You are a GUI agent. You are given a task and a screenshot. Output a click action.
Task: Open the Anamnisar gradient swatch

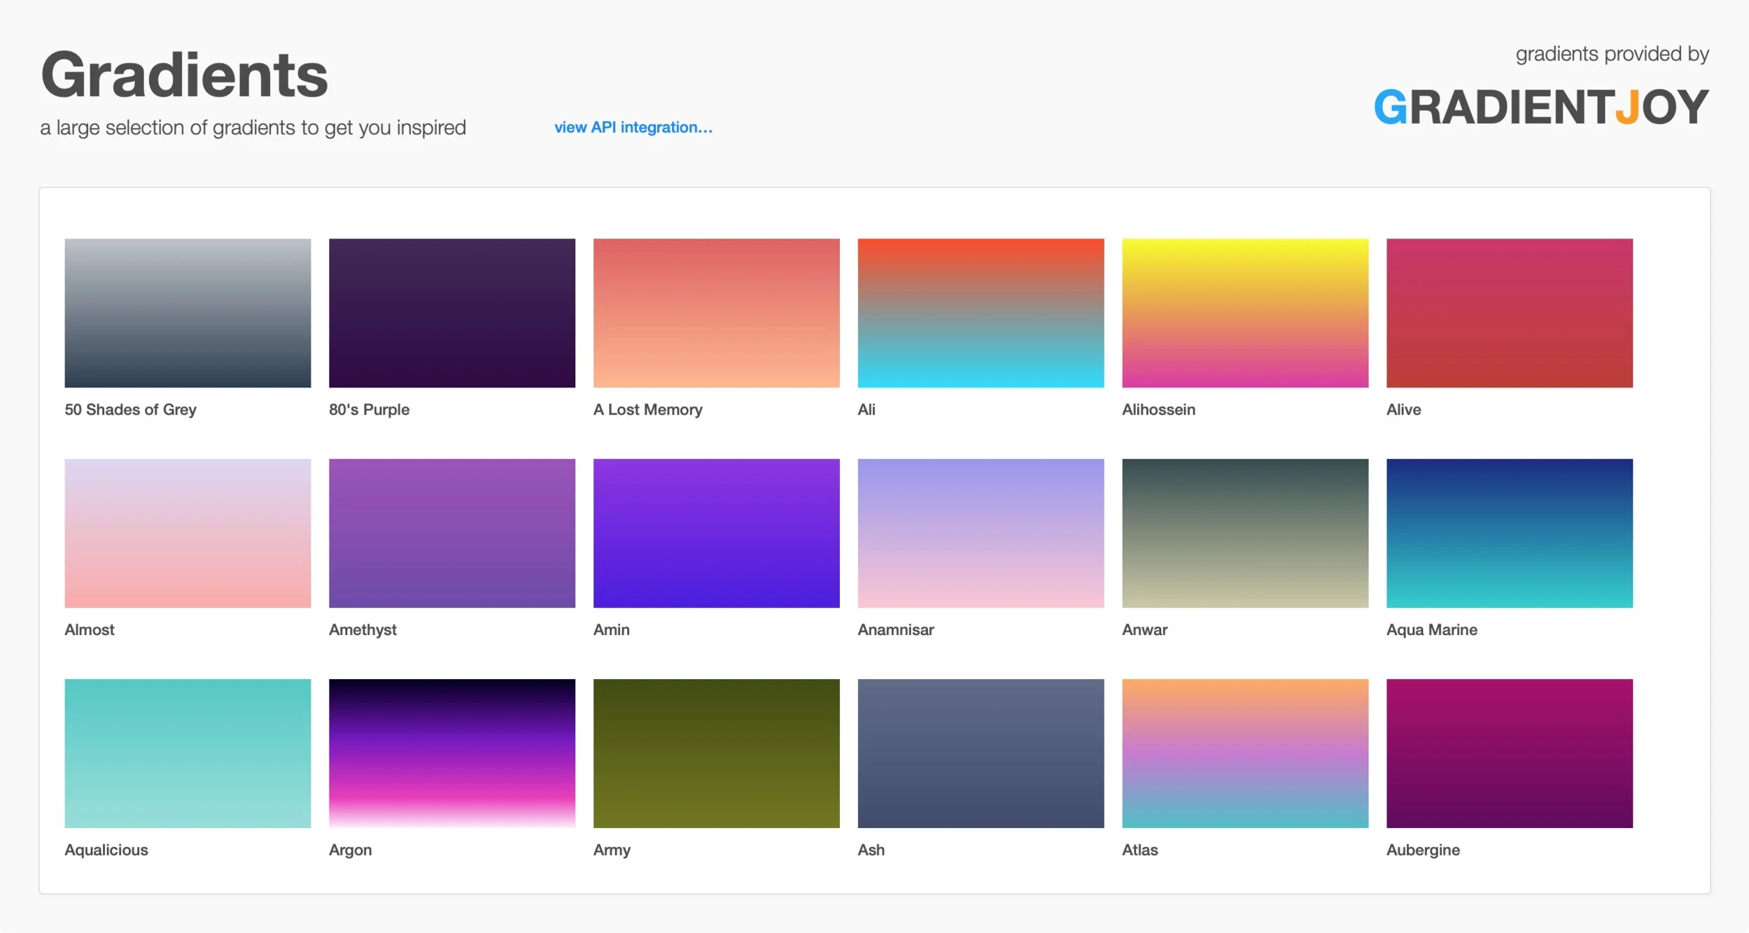coord(981,533)
